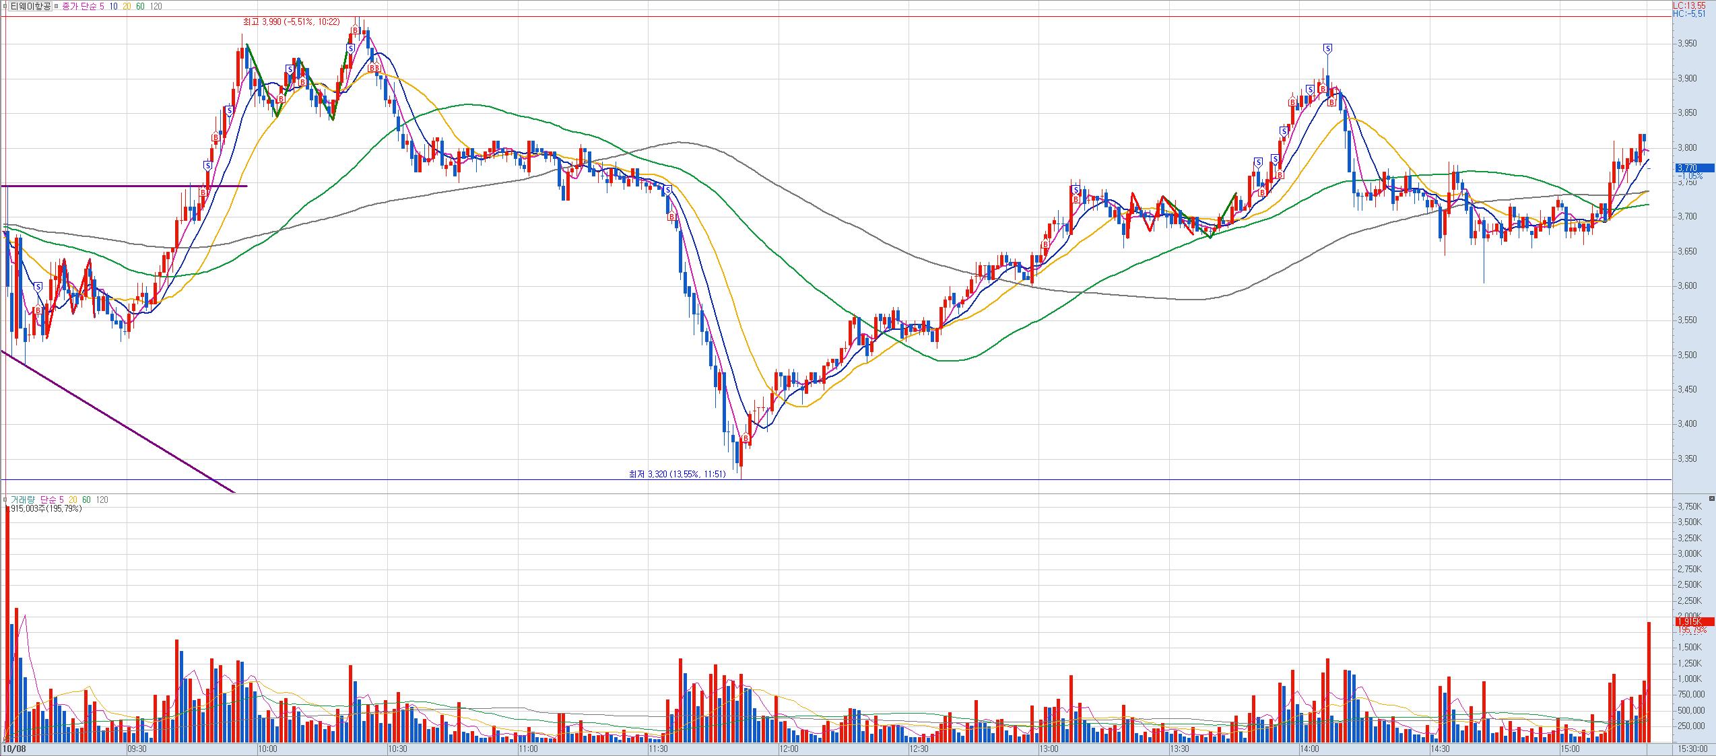Click the B buy marker at the 11:51 low
Viewport: 1716px width, 756px height.
click(x=746, y=439)
